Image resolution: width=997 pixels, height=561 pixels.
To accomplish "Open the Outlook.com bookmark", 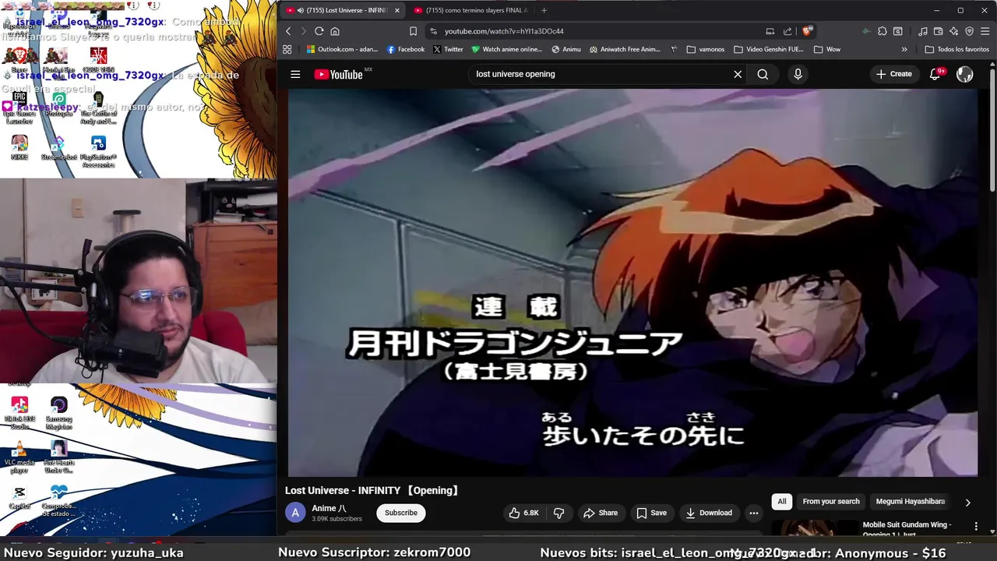I will point(342,49).
